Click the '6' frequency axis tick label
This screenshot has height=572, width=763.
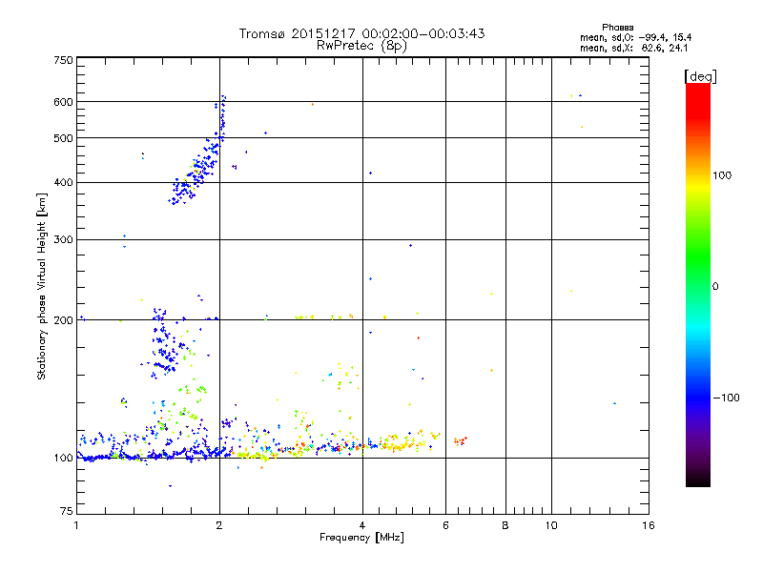coord(445,525)
